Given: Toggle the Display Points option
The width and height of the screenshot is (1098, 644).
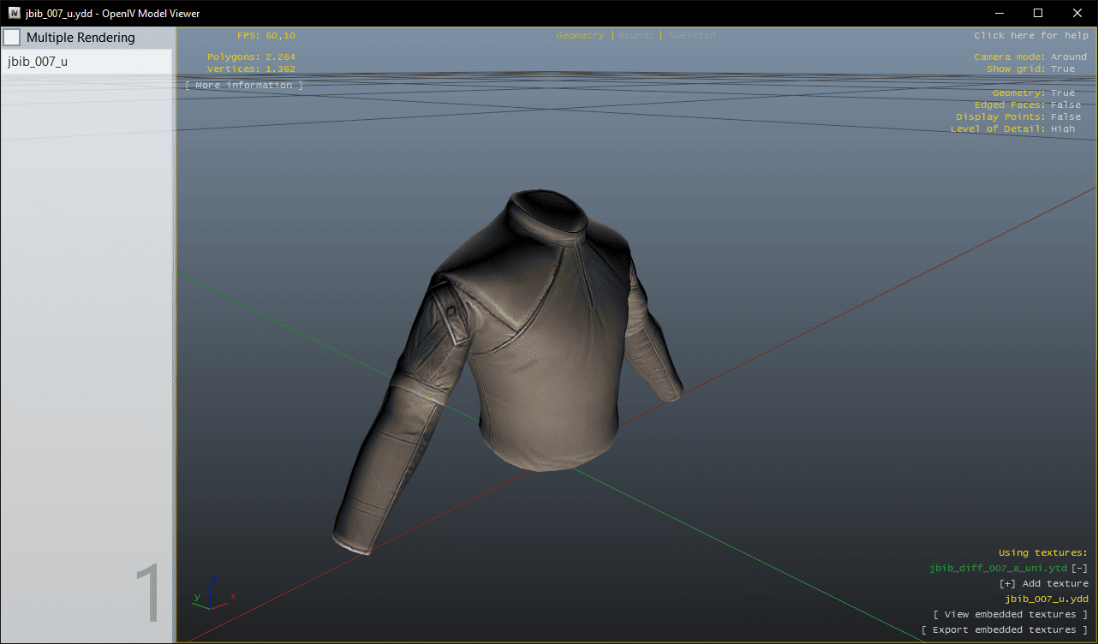Looking at the screenshot, I should [1065, 117].
